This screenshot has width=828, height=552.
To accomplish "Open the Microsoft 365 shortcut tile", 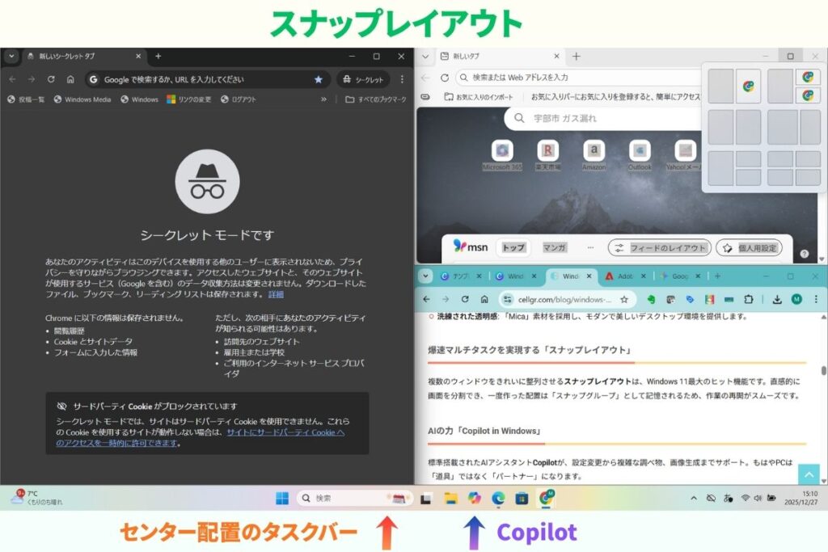I will 502,151.
